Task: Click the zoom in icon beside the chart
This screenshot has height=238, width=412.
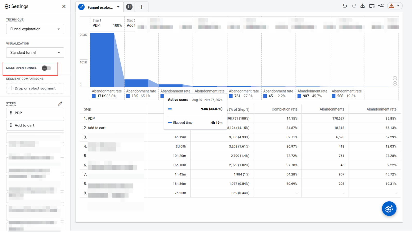Action: pos(395,78)
